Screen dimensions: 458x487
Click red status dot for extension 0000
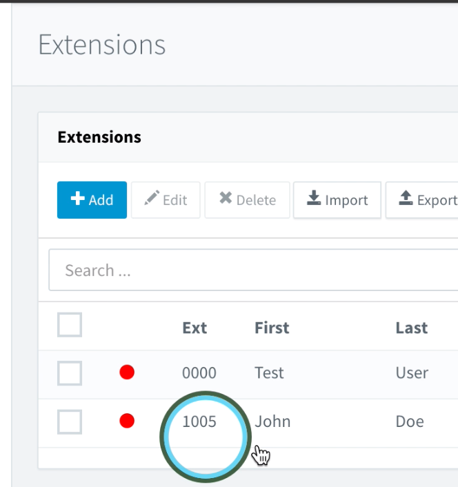click(x=127, y=373)
